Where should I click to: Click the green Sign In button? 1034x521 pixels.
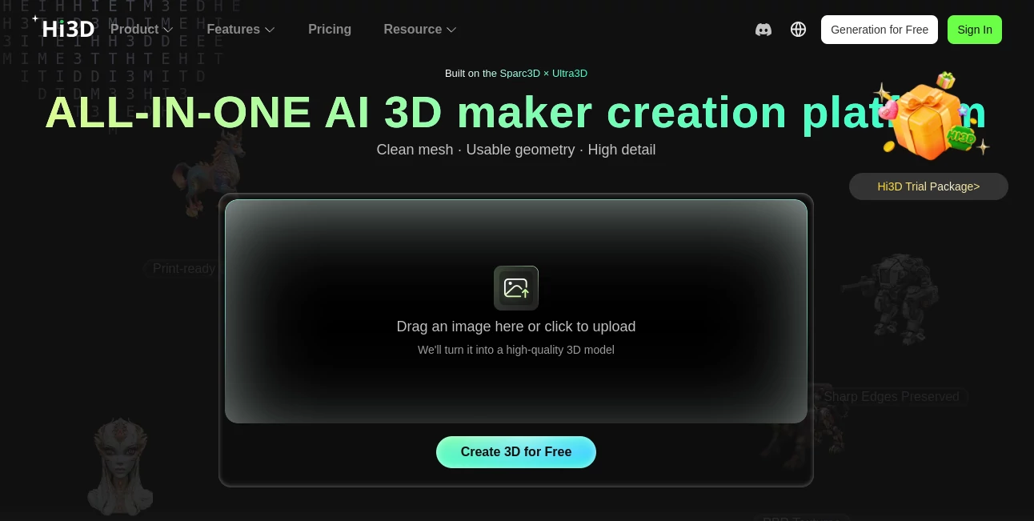click(x=975, y=30)
